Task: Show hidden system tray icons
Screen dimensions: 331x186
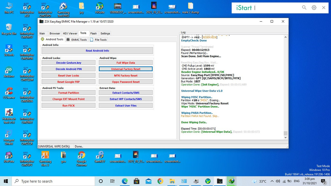Action: pos(272,181)
